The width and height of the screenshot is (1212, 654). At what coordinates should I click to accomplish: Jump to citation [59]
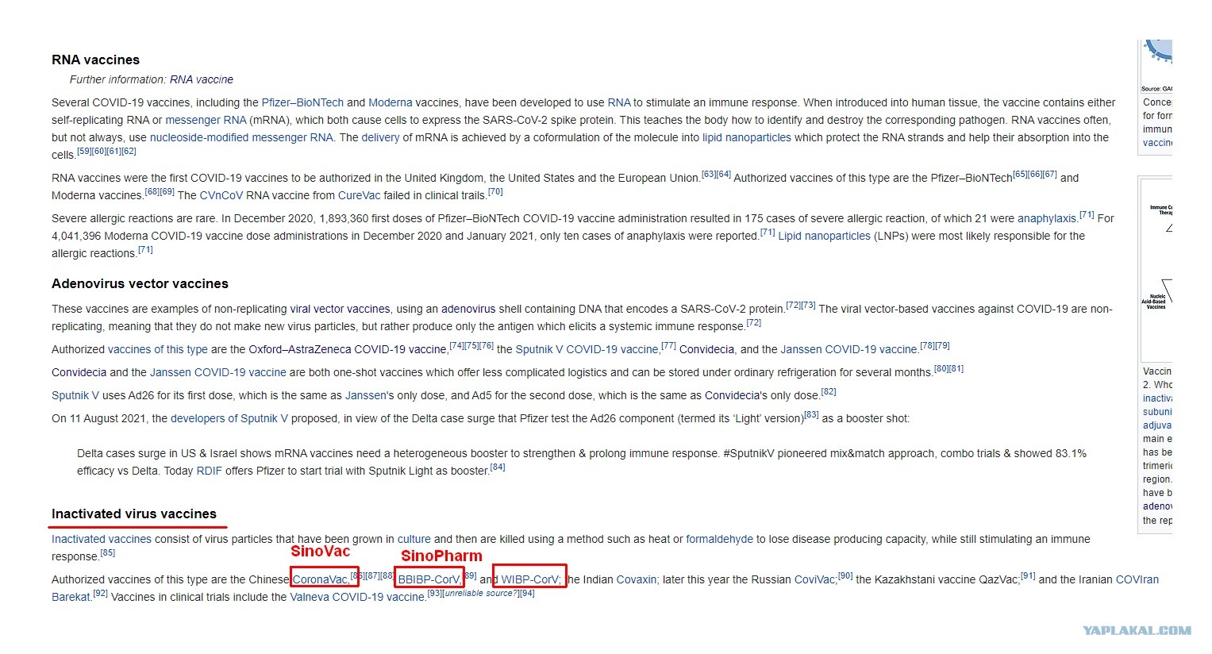(x=84, y=151)
